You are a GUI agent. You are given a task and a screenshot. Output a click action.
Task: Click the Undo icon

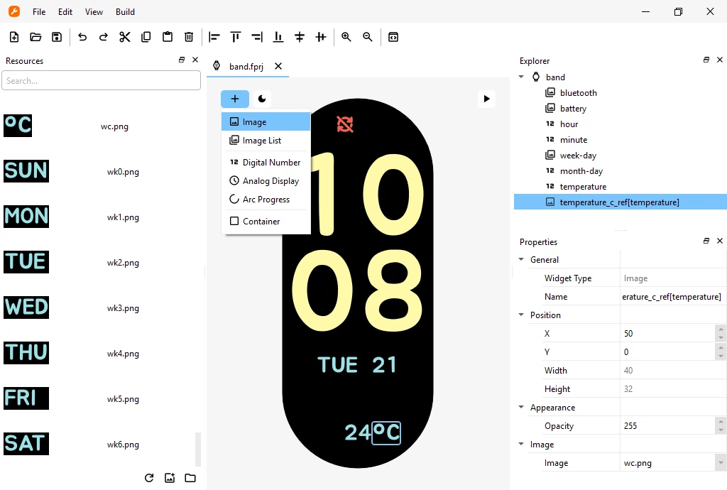tap(82, 37)
